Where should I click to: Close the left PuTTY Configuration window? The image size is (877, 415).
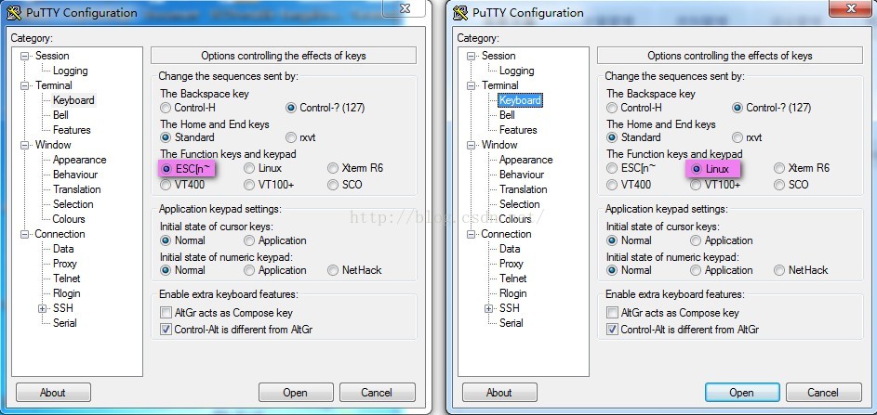click(x=405, y=7)
